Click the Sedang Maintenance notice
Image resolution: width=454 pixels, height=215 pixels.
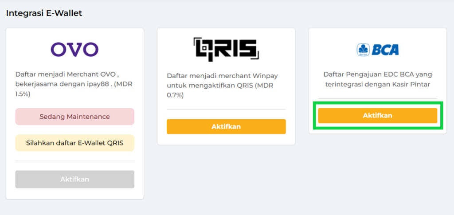(74, 117)
